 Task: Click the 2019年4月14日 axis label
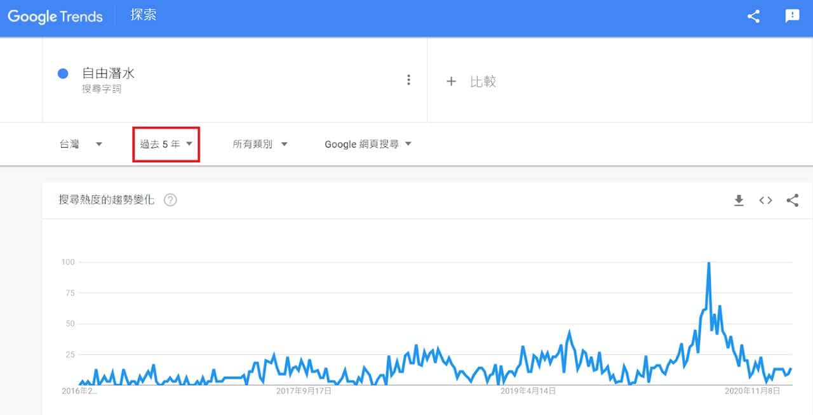528,391
